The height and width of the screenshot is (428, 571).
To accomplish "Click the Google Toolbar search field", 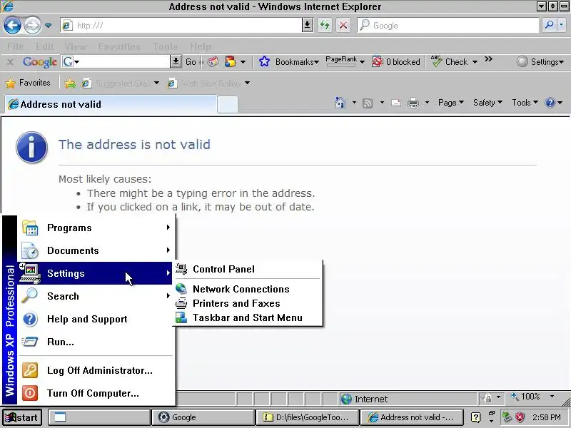I will 116,61.
